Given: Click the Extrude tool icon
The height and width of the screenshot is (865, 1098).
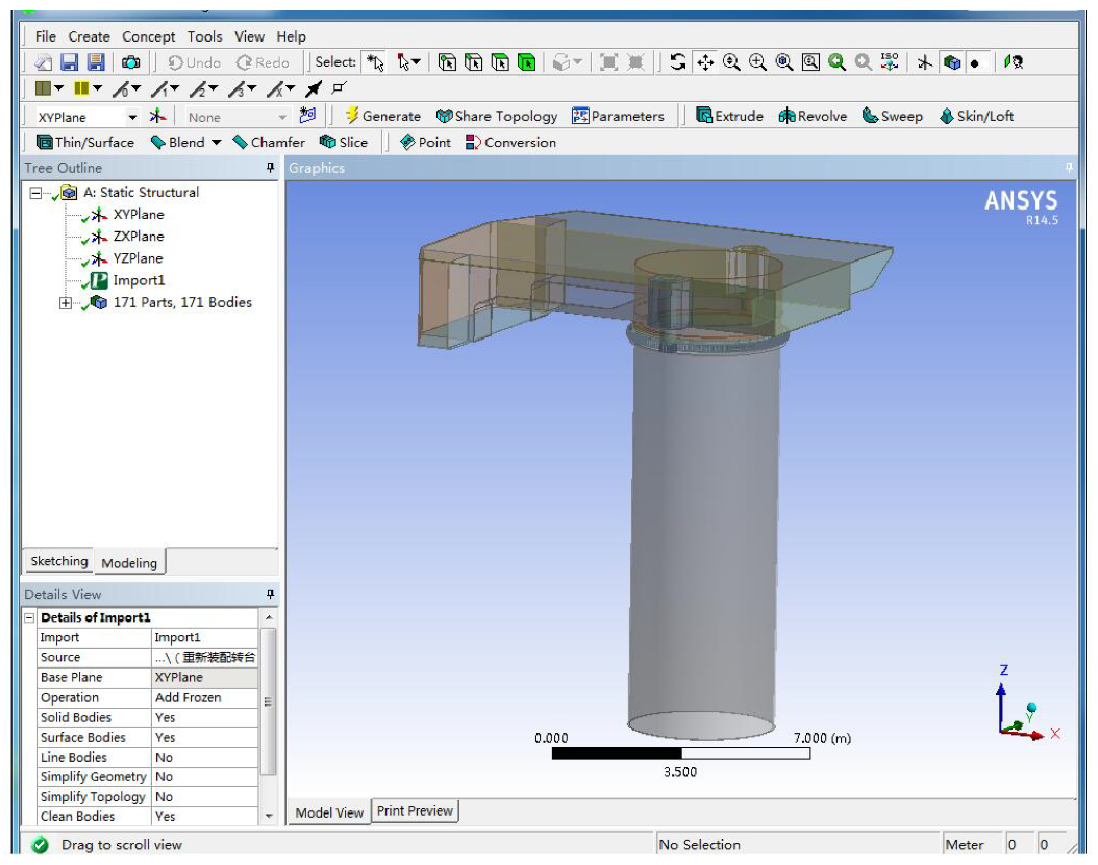Looking at the screenshot, I should click(704, 115).
